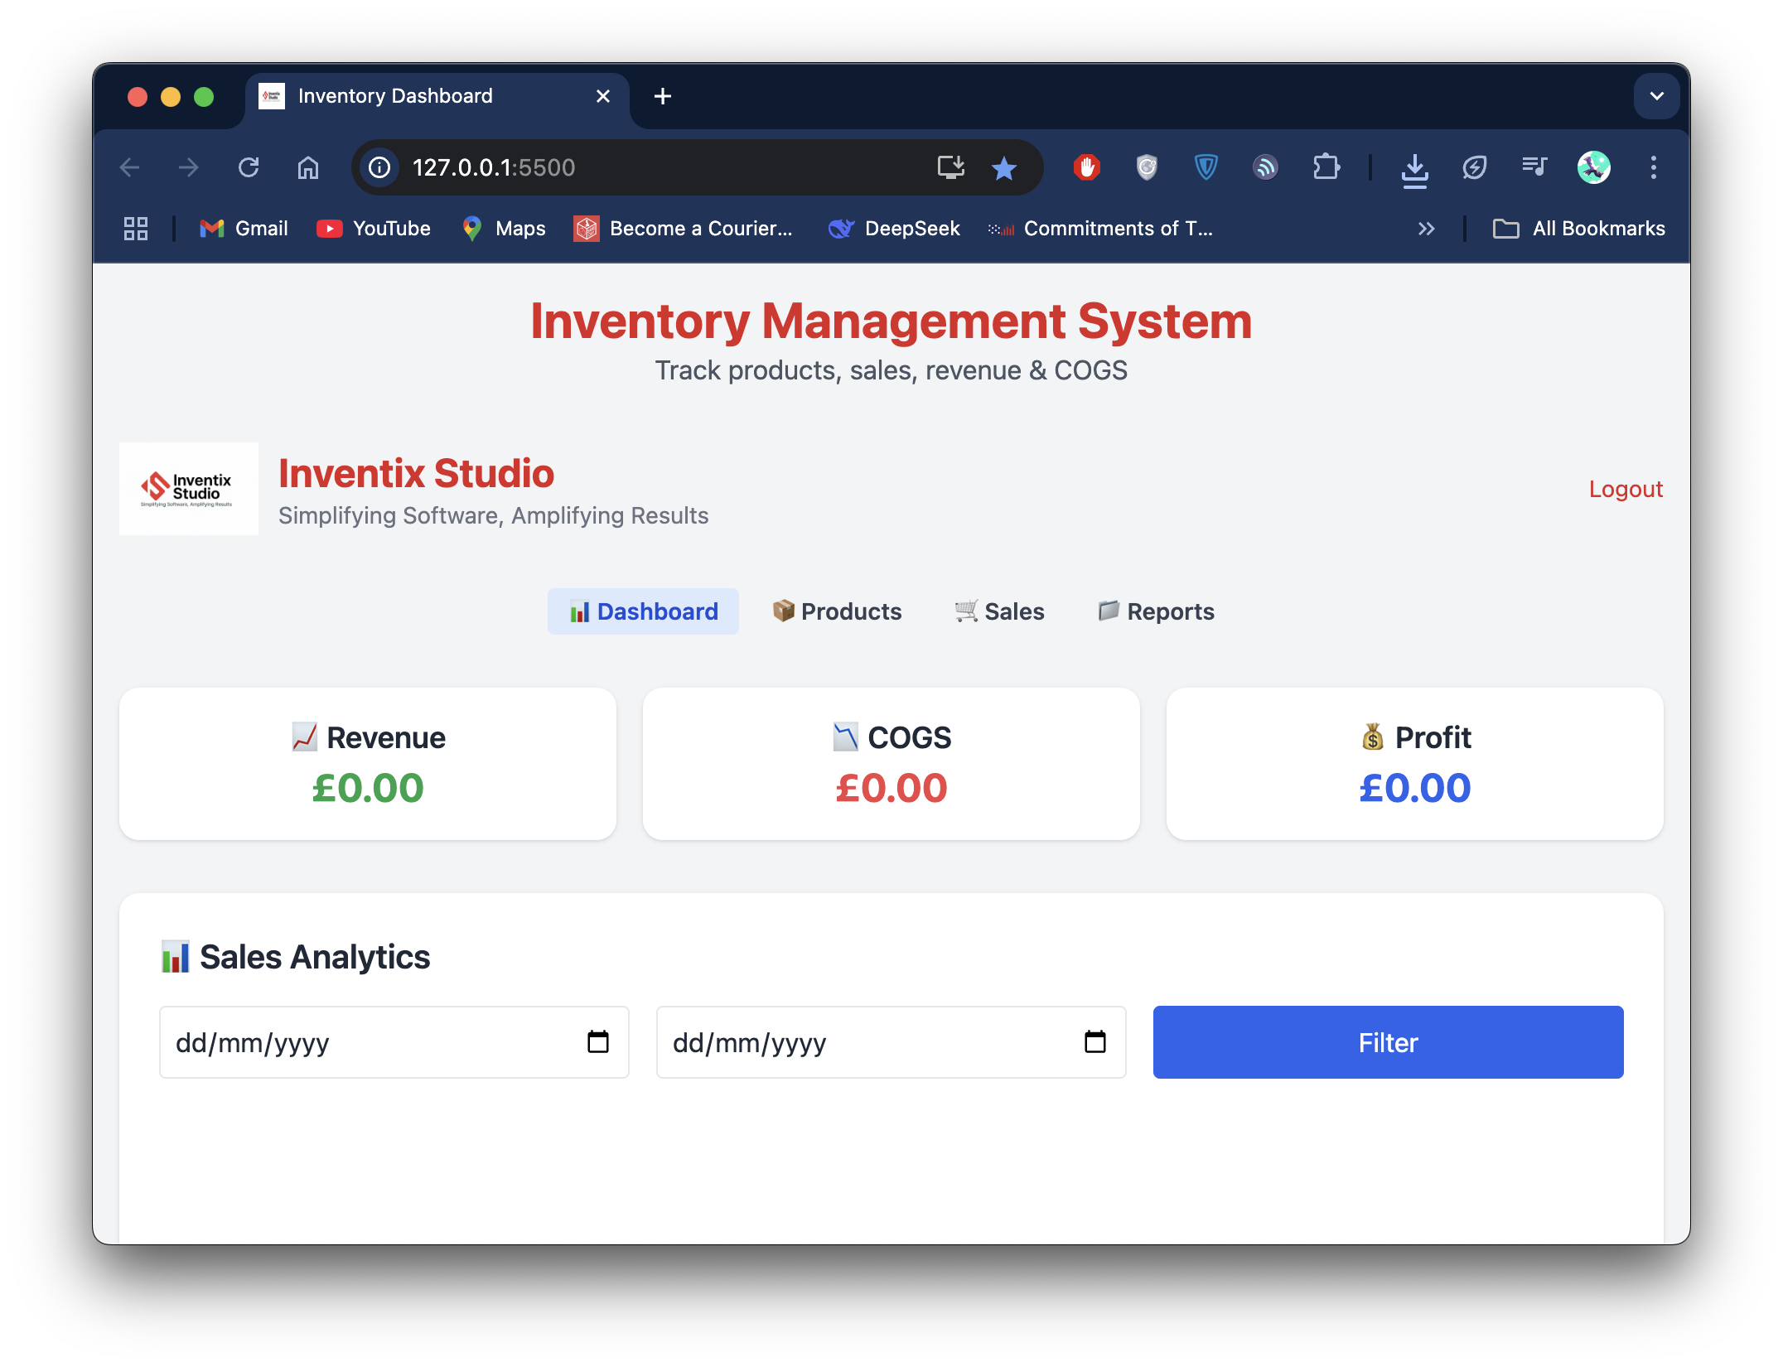Open the All Bookmarks folder
The width and height of the screenshot is (1783, 1367).
coord(1579,229)
